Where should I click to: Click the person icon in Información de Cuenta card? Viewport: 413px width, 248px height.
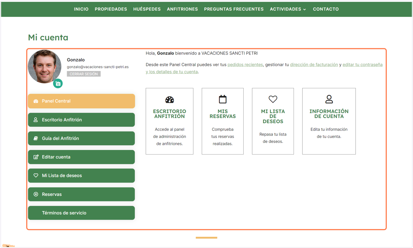[329, 99]
